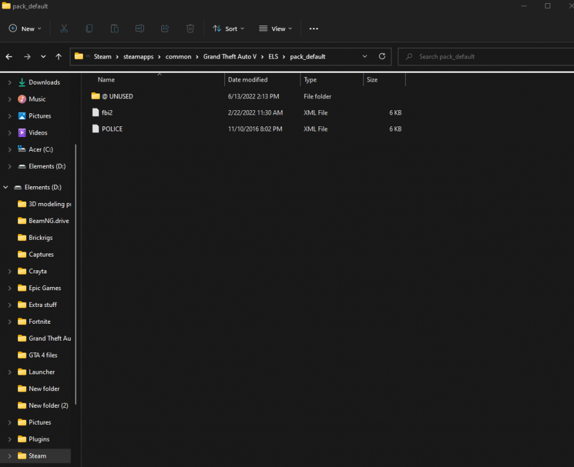Select the fbi2 XML file

(x=107, y=113)
